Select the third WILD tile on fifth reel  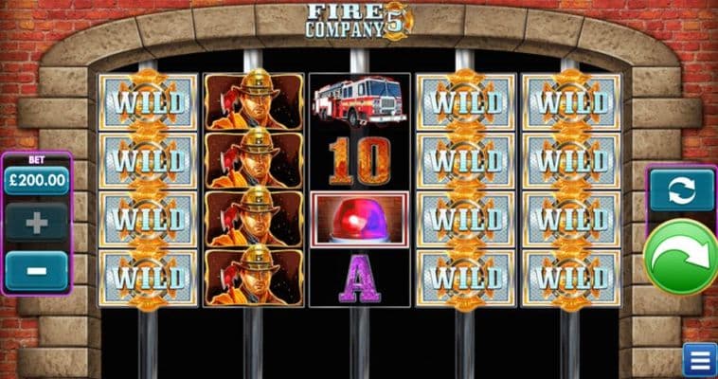coord(571,220)
